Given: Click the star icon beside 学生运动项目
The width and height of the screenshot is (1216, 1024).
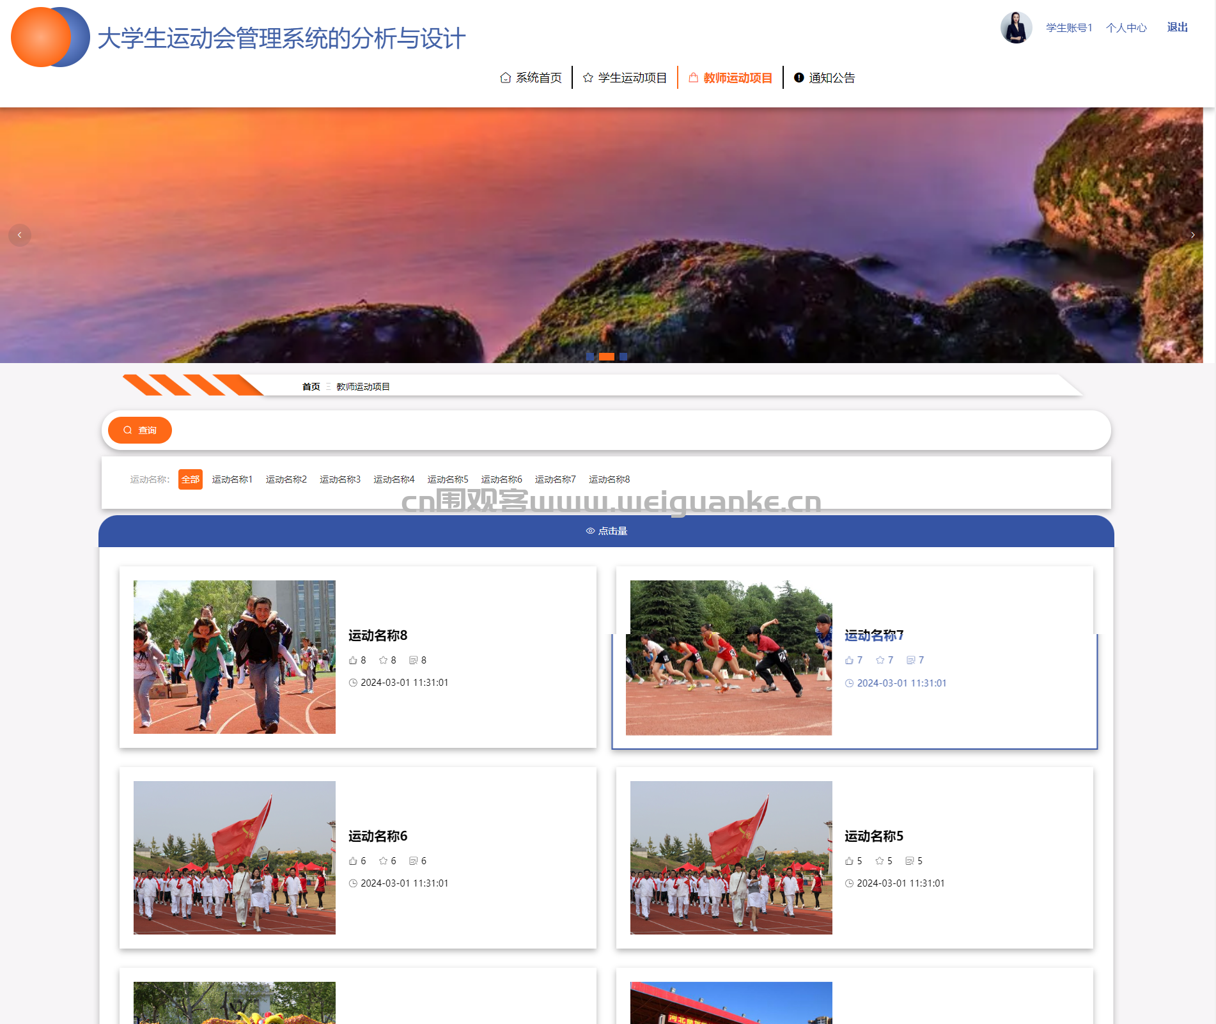Looking at the screenshot, I should coord(588,78).
